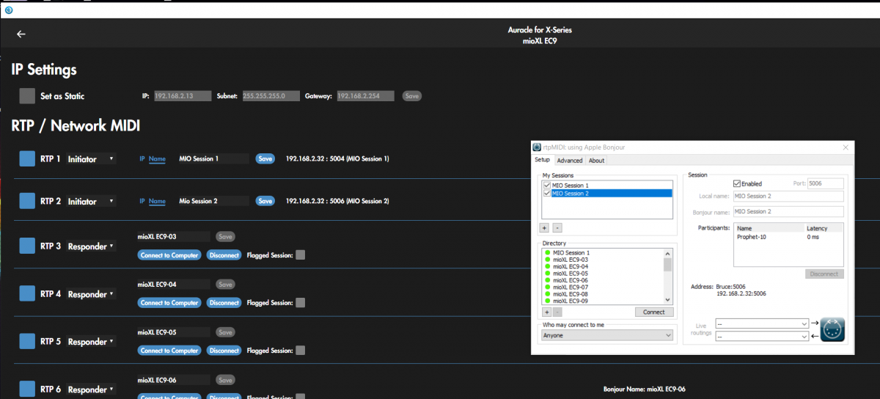Select IP mode for RTP 2
The height and width of the screenshot is (399, 880).
(x=142, y=201)
